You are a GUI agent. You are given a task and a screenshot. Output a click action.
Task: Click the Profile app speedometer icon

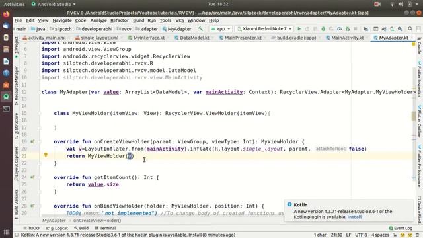[x=339, y=29]
